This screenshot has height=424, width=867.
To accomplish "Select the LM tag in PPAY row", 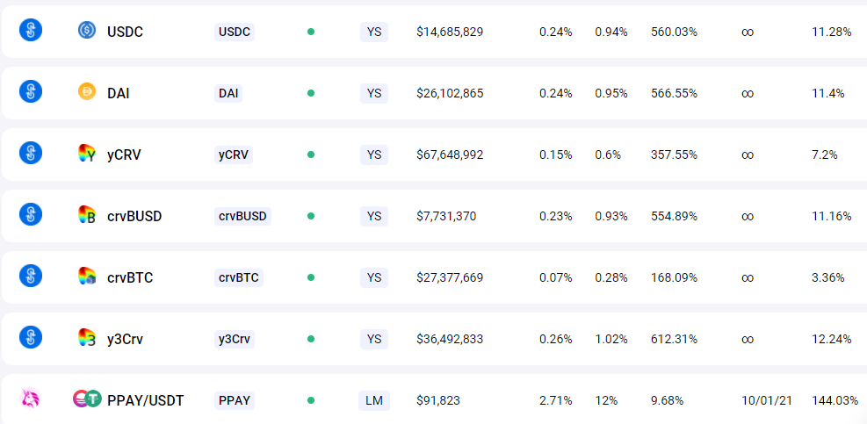I will 374,400.
